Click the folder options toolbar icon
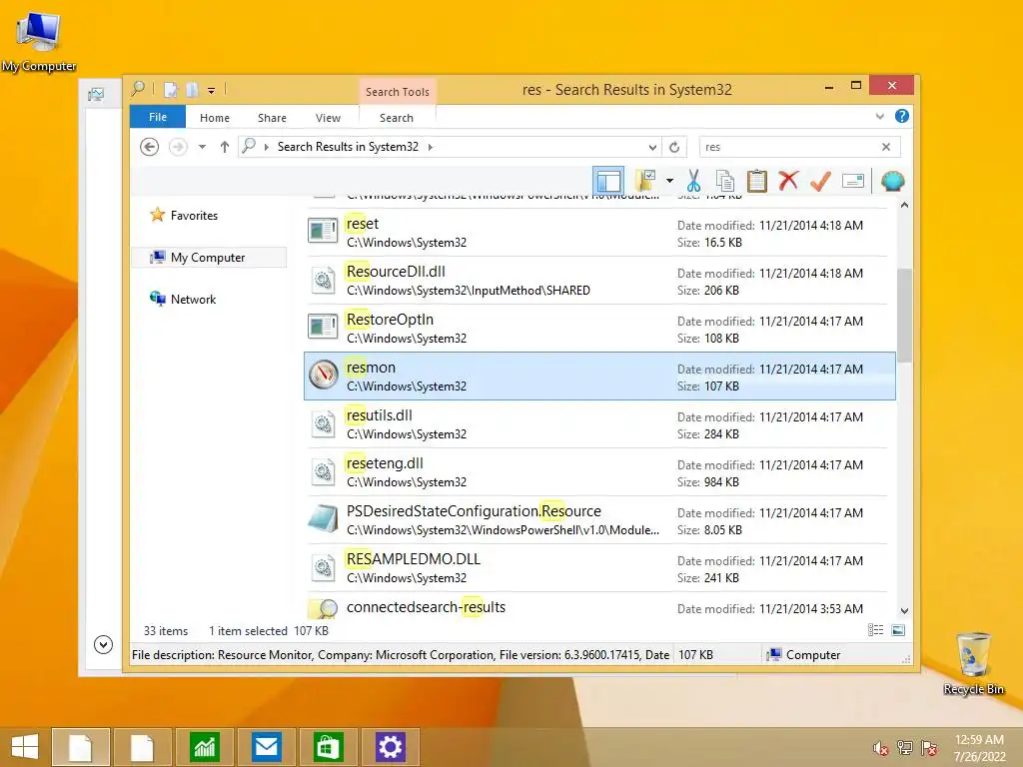 645,181
